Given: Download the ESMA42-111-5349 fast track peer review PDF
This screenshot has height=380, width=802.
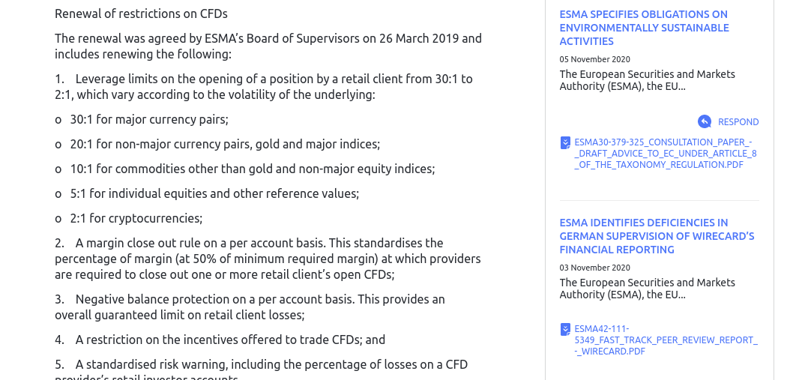Looking at the screenshot, I should (665, 340).
